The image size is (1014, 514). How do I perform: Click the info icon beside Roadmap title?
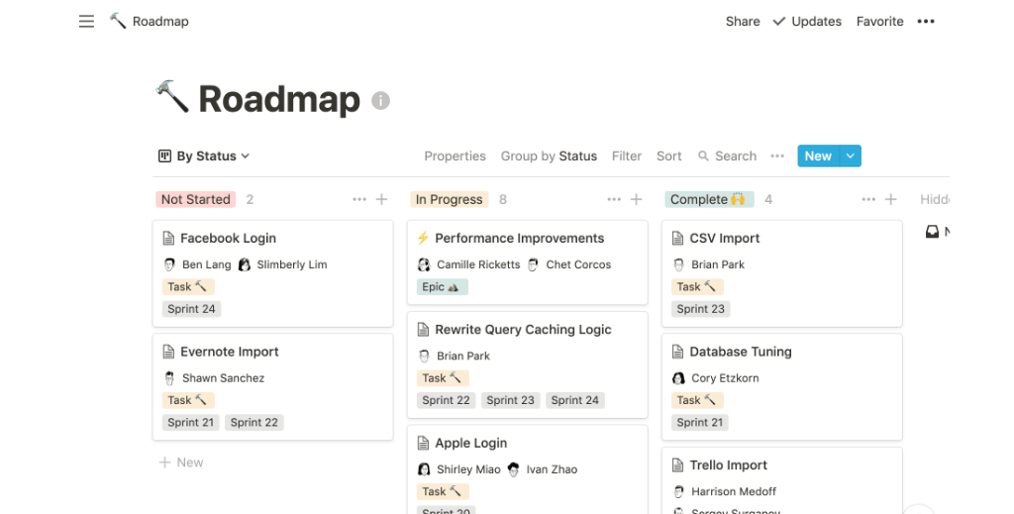(380, 100)
